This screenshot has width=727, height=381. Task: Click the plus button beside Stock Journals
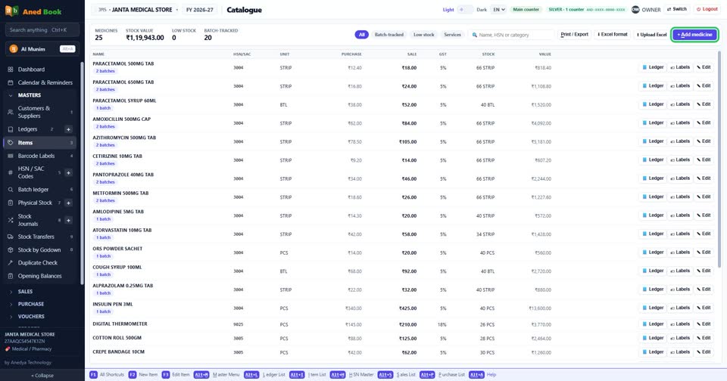click(x=68, y=220)
